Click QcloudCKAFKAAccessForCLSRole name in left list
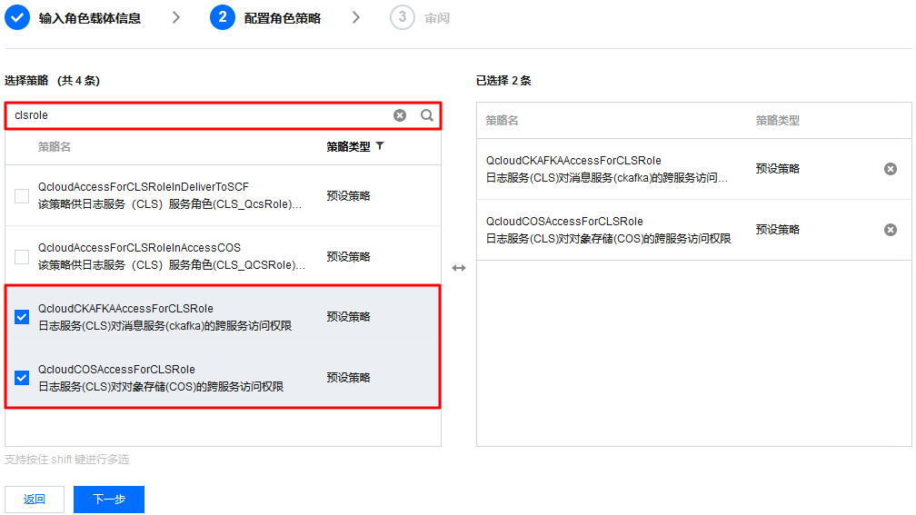The height and width of the screenshot is (515, 916). (125, 308)
